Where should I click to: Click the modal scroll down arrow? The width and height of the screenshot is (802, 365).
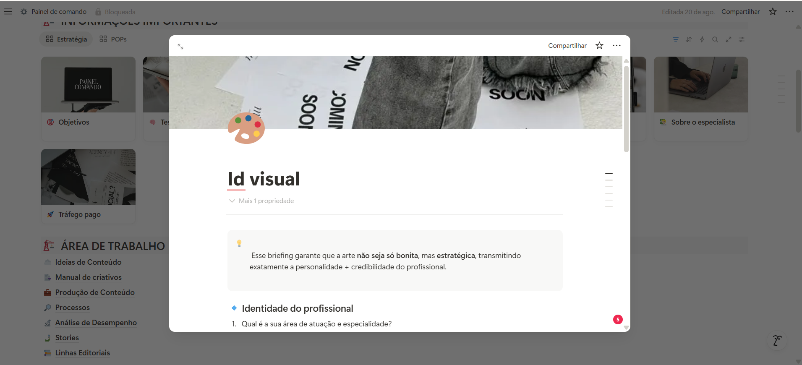click(626, 328)
